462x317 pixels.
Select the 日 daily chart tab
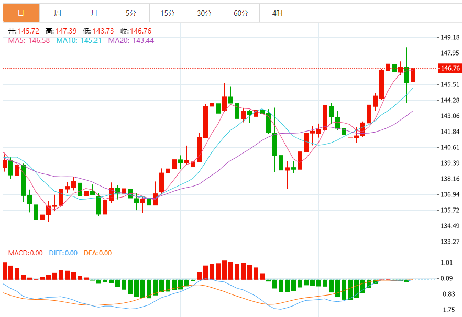pos(21,13)
